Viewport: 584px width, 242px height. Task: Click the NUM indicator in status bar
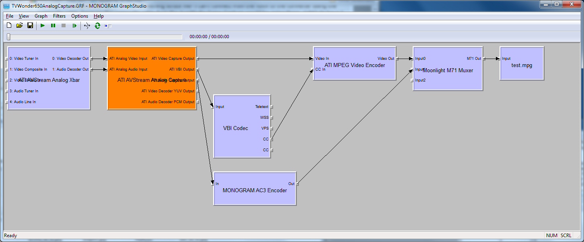pyautogui.click(x=551, y=236)
